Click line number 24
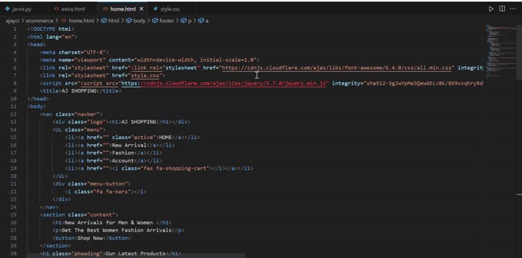 pos(14,207)
